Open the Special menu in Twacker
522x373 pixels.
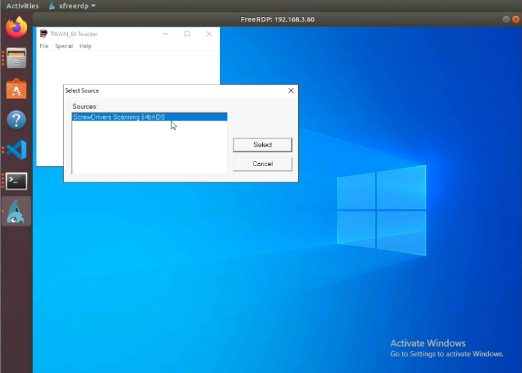coord(63,46)
